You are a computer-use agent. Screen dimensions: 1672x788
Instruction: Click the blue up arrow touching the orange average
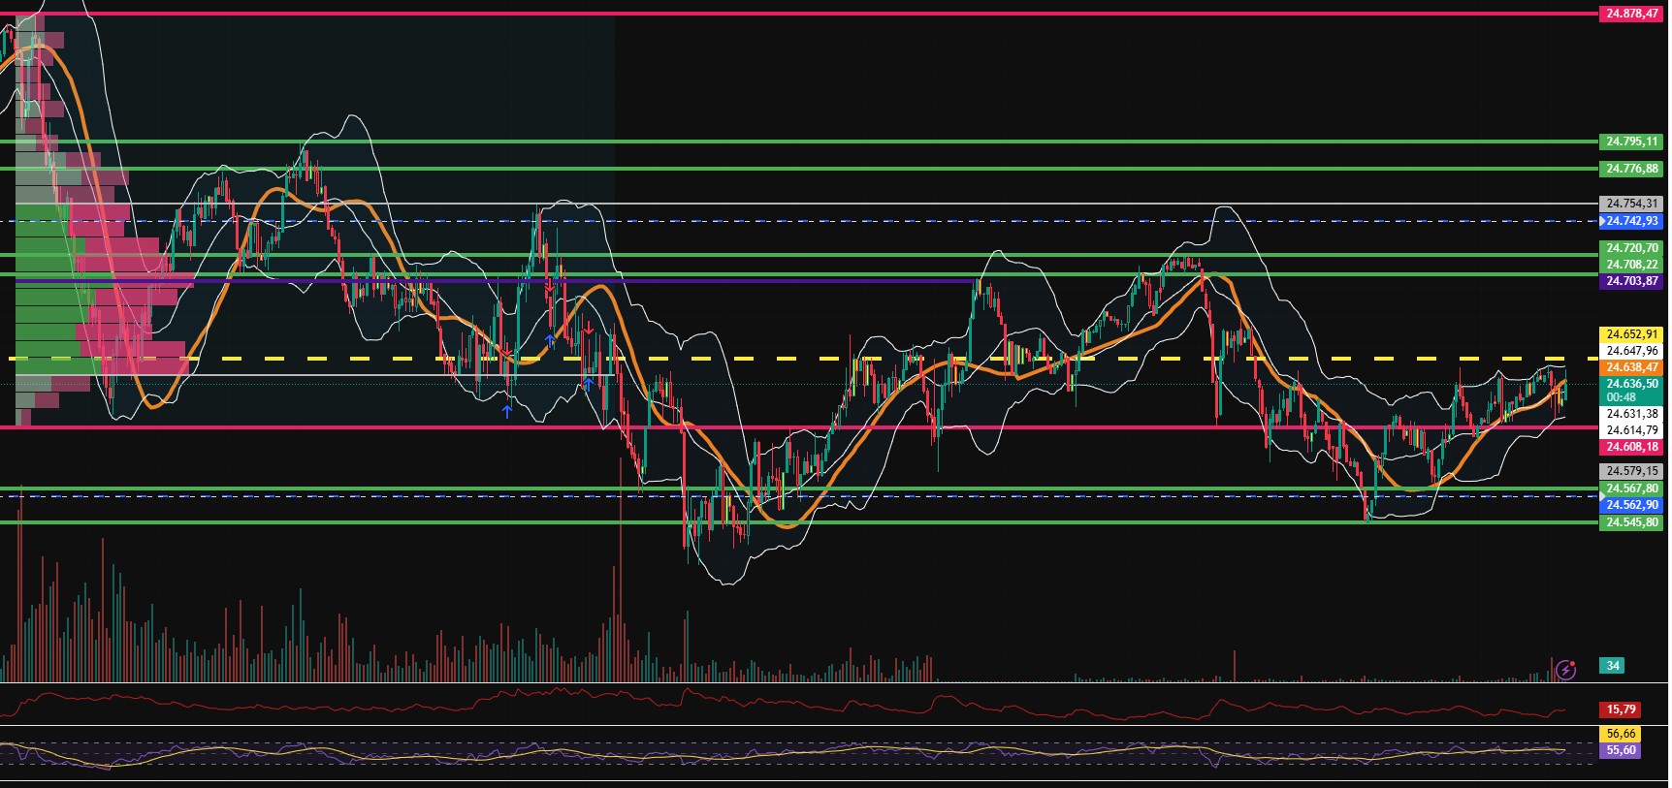click(x=550, y=340)
